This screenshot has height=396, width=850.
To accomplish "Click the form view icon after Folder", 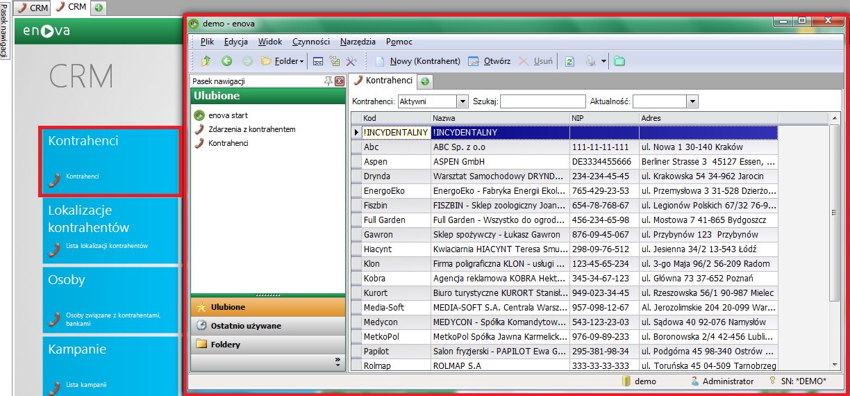I will click(x=317, y=61).
